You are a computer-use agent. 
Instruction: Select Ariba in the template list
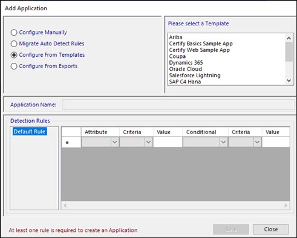(x=175, y=37)
